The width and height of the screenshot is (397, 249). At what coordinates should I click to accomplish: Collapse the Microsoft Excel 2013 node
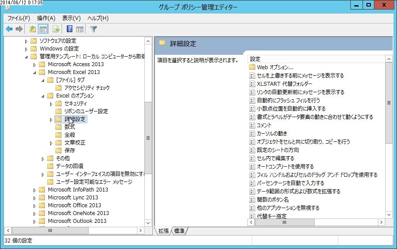tap(34, 72)
